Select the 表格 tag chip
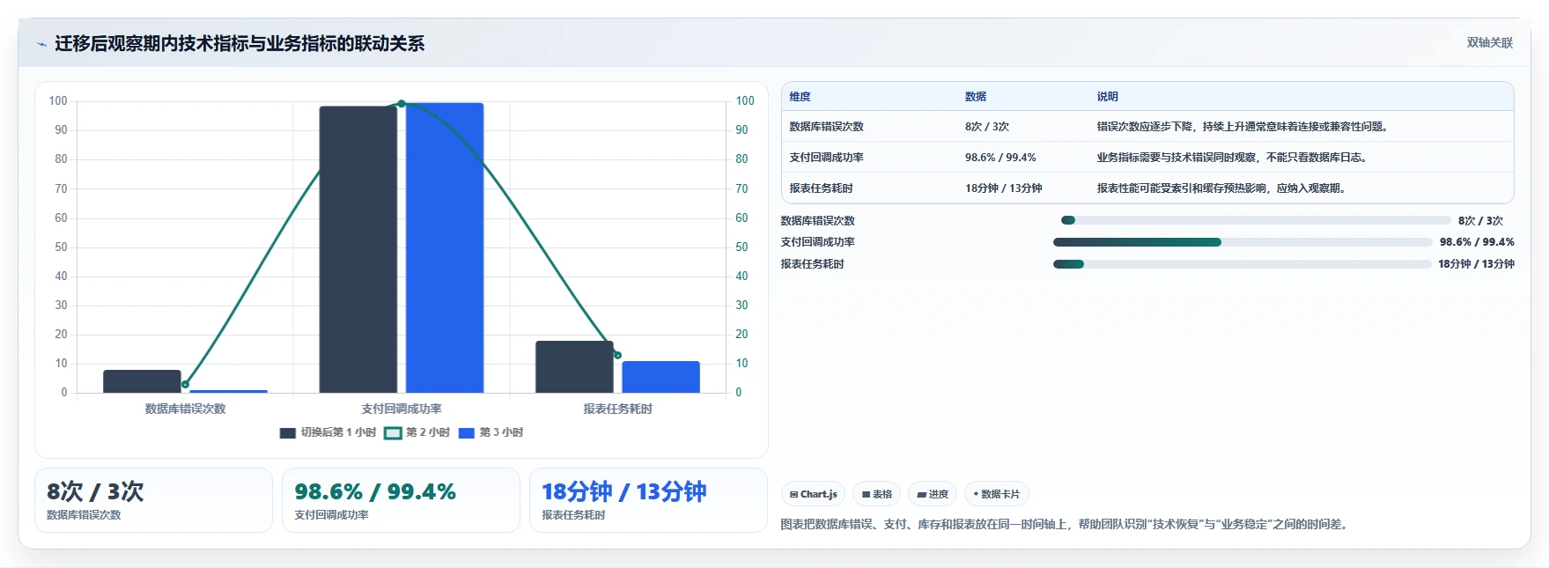Image resolution: width=1549 pixels, height=568 pixels. coord(876,494)
